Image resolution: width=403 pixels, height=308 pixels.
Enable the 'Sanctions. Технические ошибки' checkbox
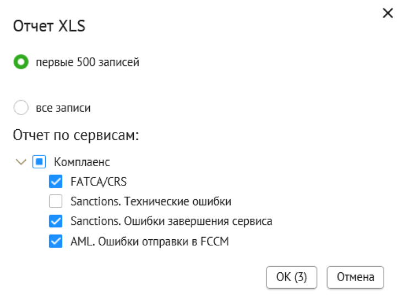[x=56, y=201]
